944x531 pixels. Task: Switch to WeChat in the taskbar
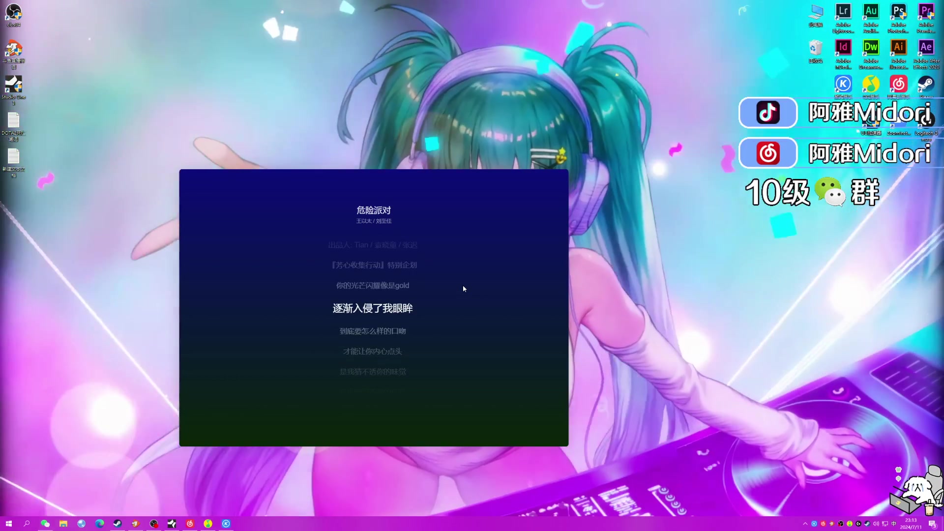point(45,524)
